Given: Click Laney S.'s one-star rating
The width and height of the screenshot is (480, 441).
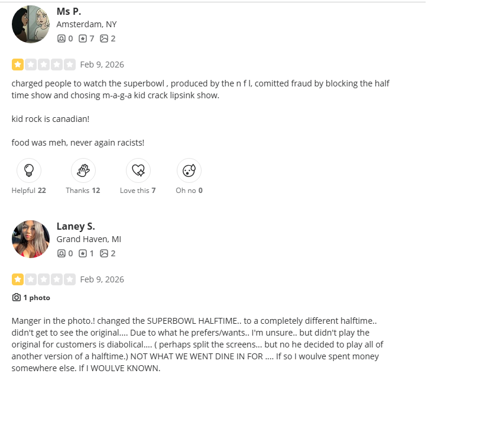Looking at the screenshot, I should tap(18, 279).
